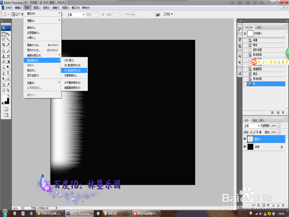Choose 水平翻转画布(H) option
Image resolution: width=289 pixels, height=217 pixels.
pos(74,83)
